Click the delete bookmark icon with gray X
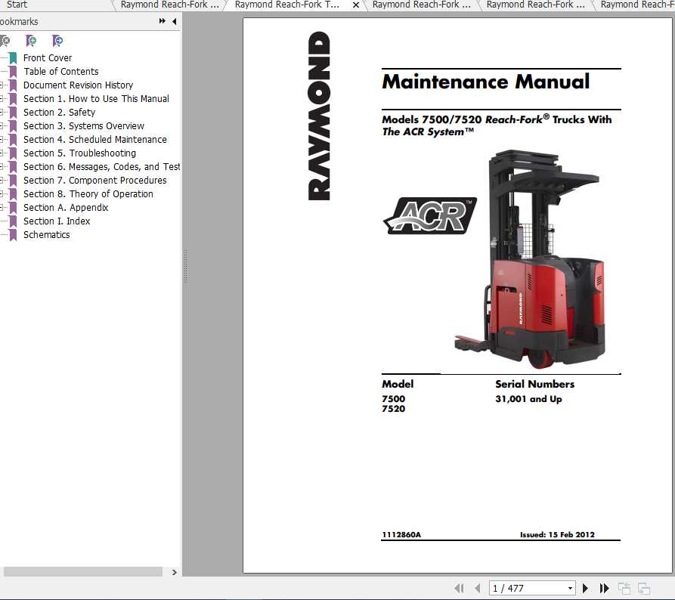Viewport: 675px width, 600px height. click(x=5, y=41)
